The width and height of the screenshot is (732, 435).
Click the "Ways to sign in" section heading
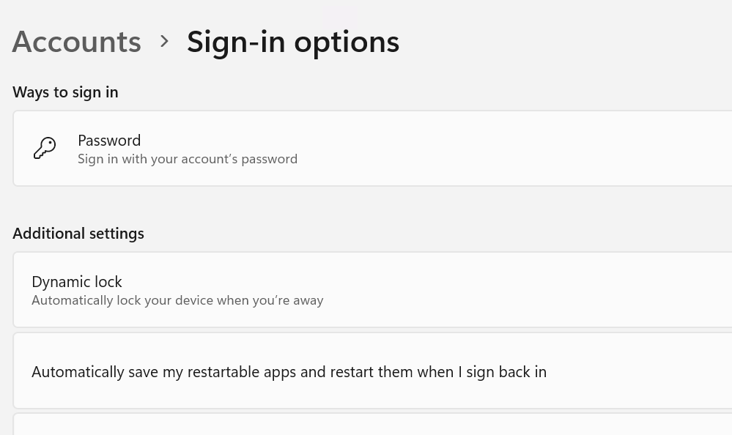click(65, 92)
